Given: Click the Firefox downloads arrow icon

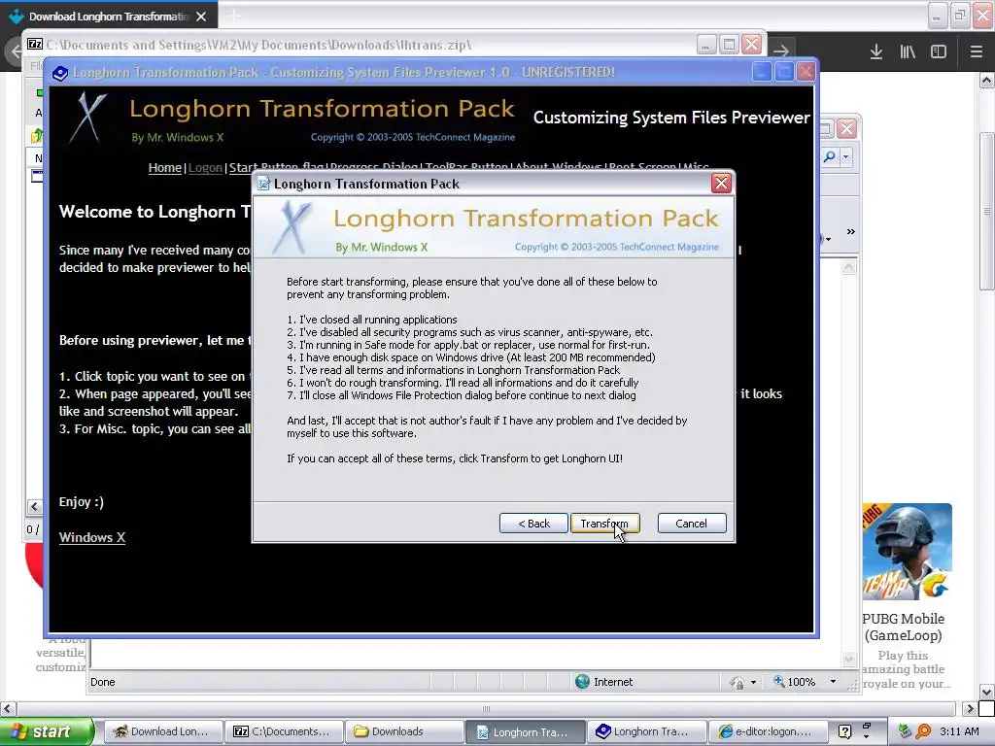Looking at the screenshot, I should pyautogui.click(x=876, y=51).
